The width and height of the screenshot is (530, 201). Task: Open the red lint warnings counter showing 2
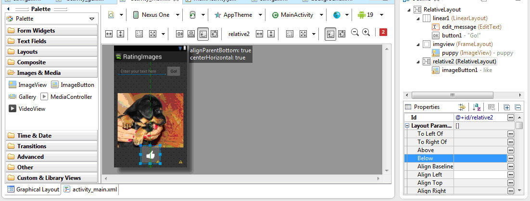pyautogui.click(x=383, y=32)
